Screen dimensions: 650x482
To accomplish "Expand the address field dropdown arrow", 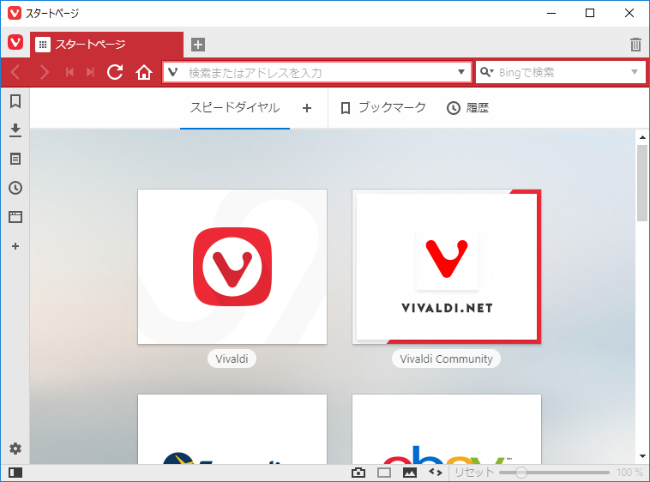I will pos(461,72).
